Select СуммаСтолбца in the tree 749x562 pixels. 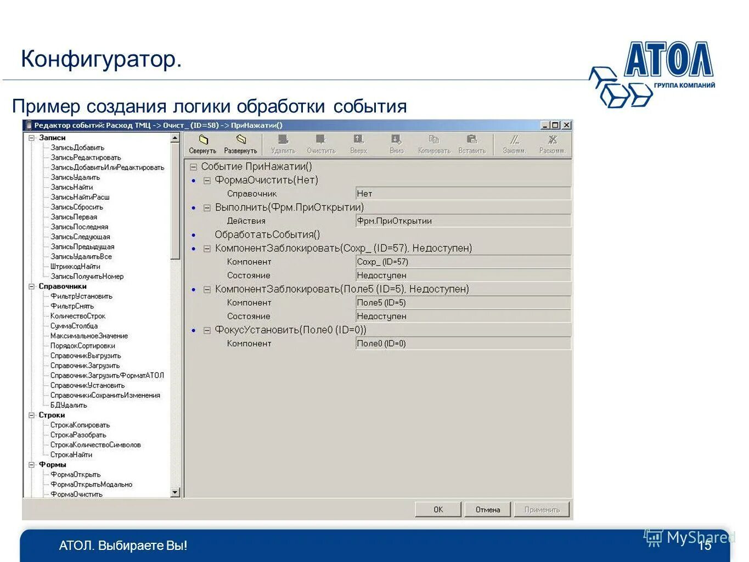pos(74,326)
